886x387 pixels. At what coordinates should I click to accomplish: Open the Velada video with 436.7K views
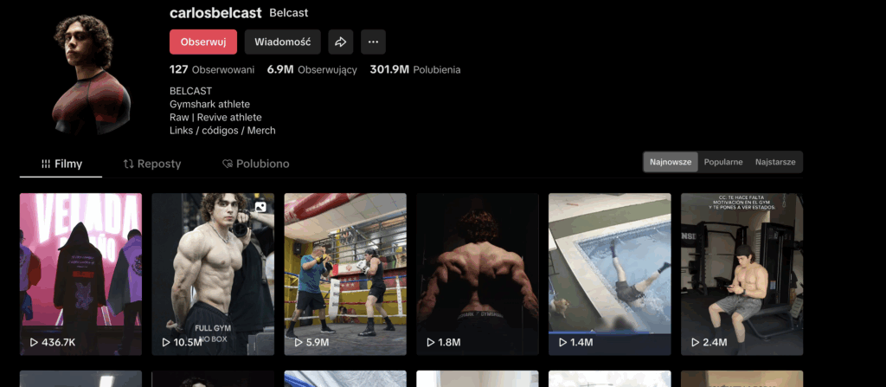point(80,273)
